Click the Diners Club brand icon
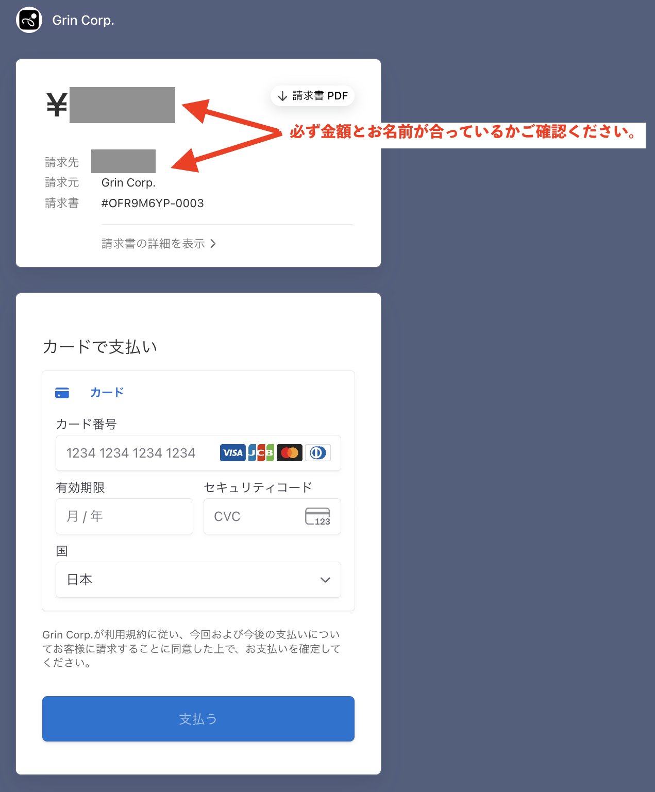 [318, 453]
